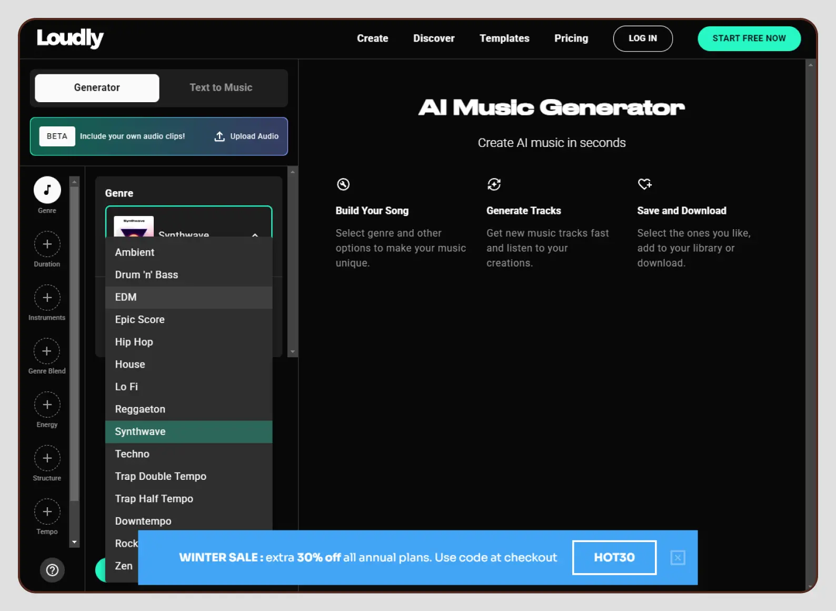Choose Trap Half Tempo genre
The image size is (836, 611).
188,499
